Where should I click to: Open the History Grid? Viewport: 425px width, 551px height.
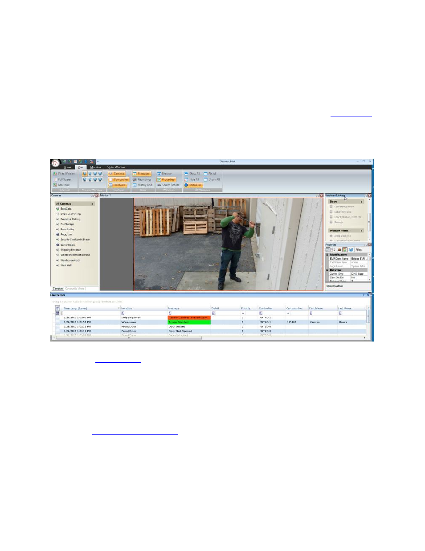tap(143, 185)
